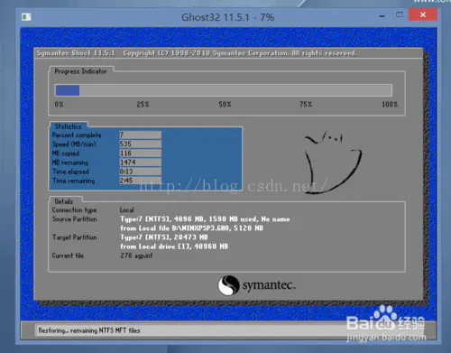Click the 'MB copied' label

click(66, 153)
